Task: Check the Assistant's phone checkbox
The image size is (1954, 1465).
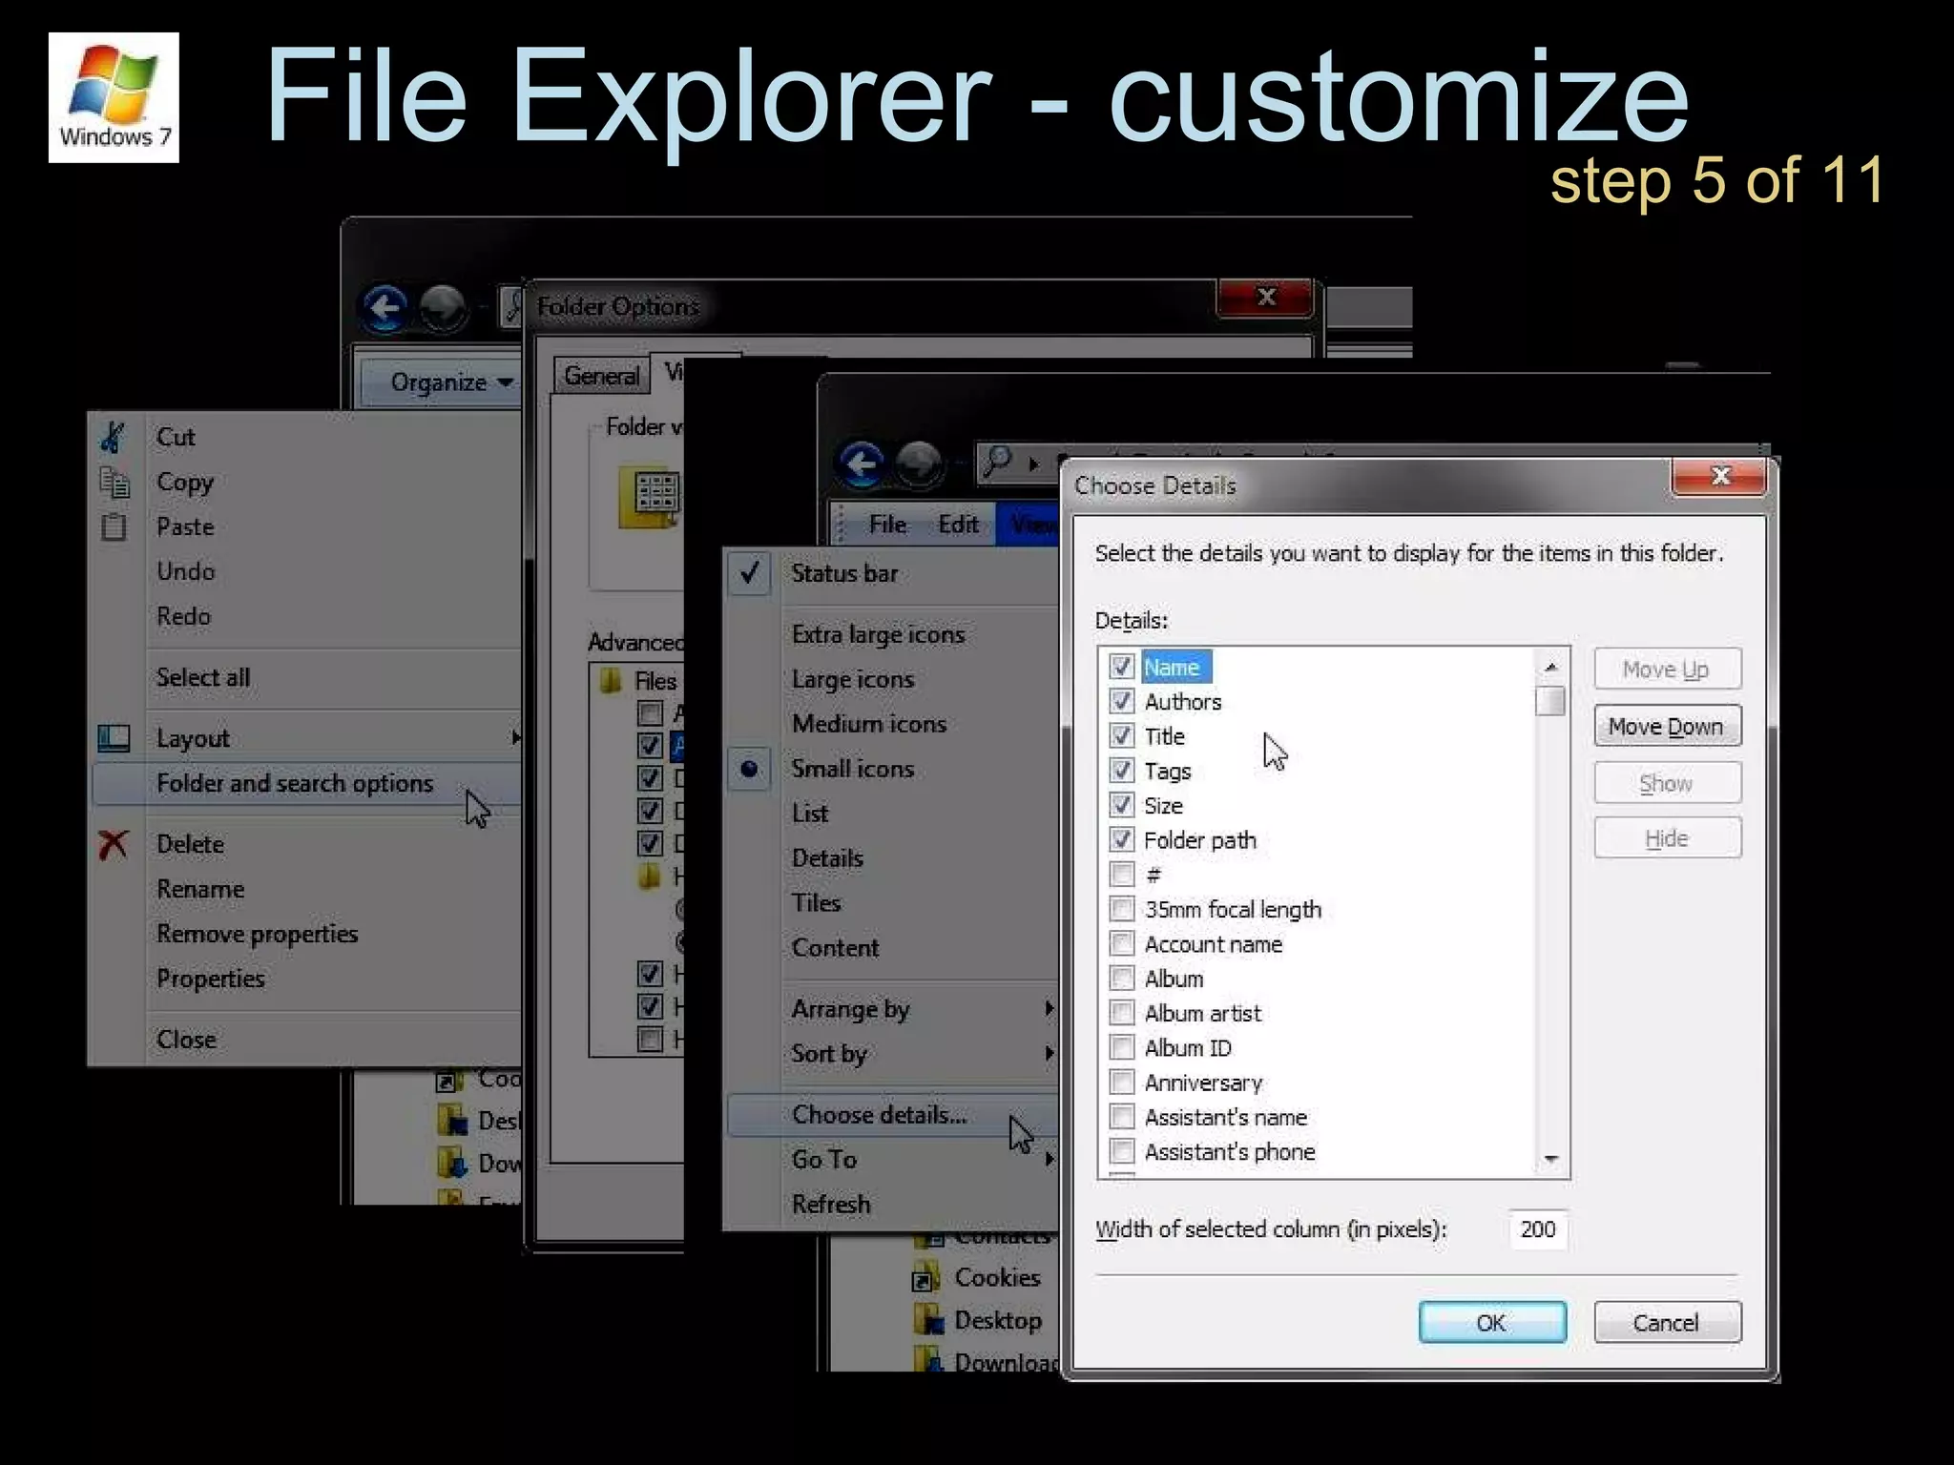Action: tap(1121, 1151)
